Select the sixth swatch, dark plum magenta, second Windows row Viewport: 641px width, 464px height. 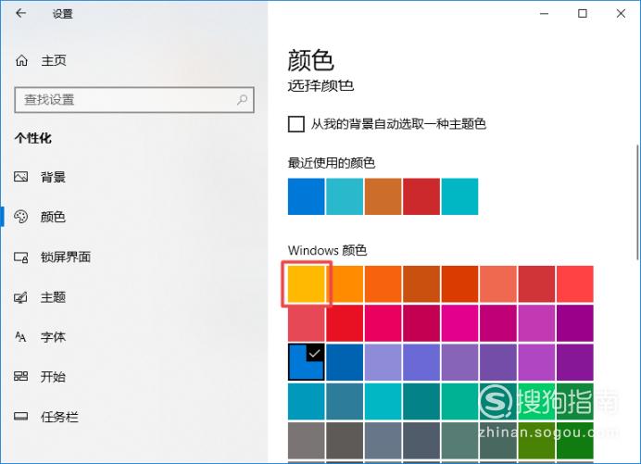coord(498,323)
